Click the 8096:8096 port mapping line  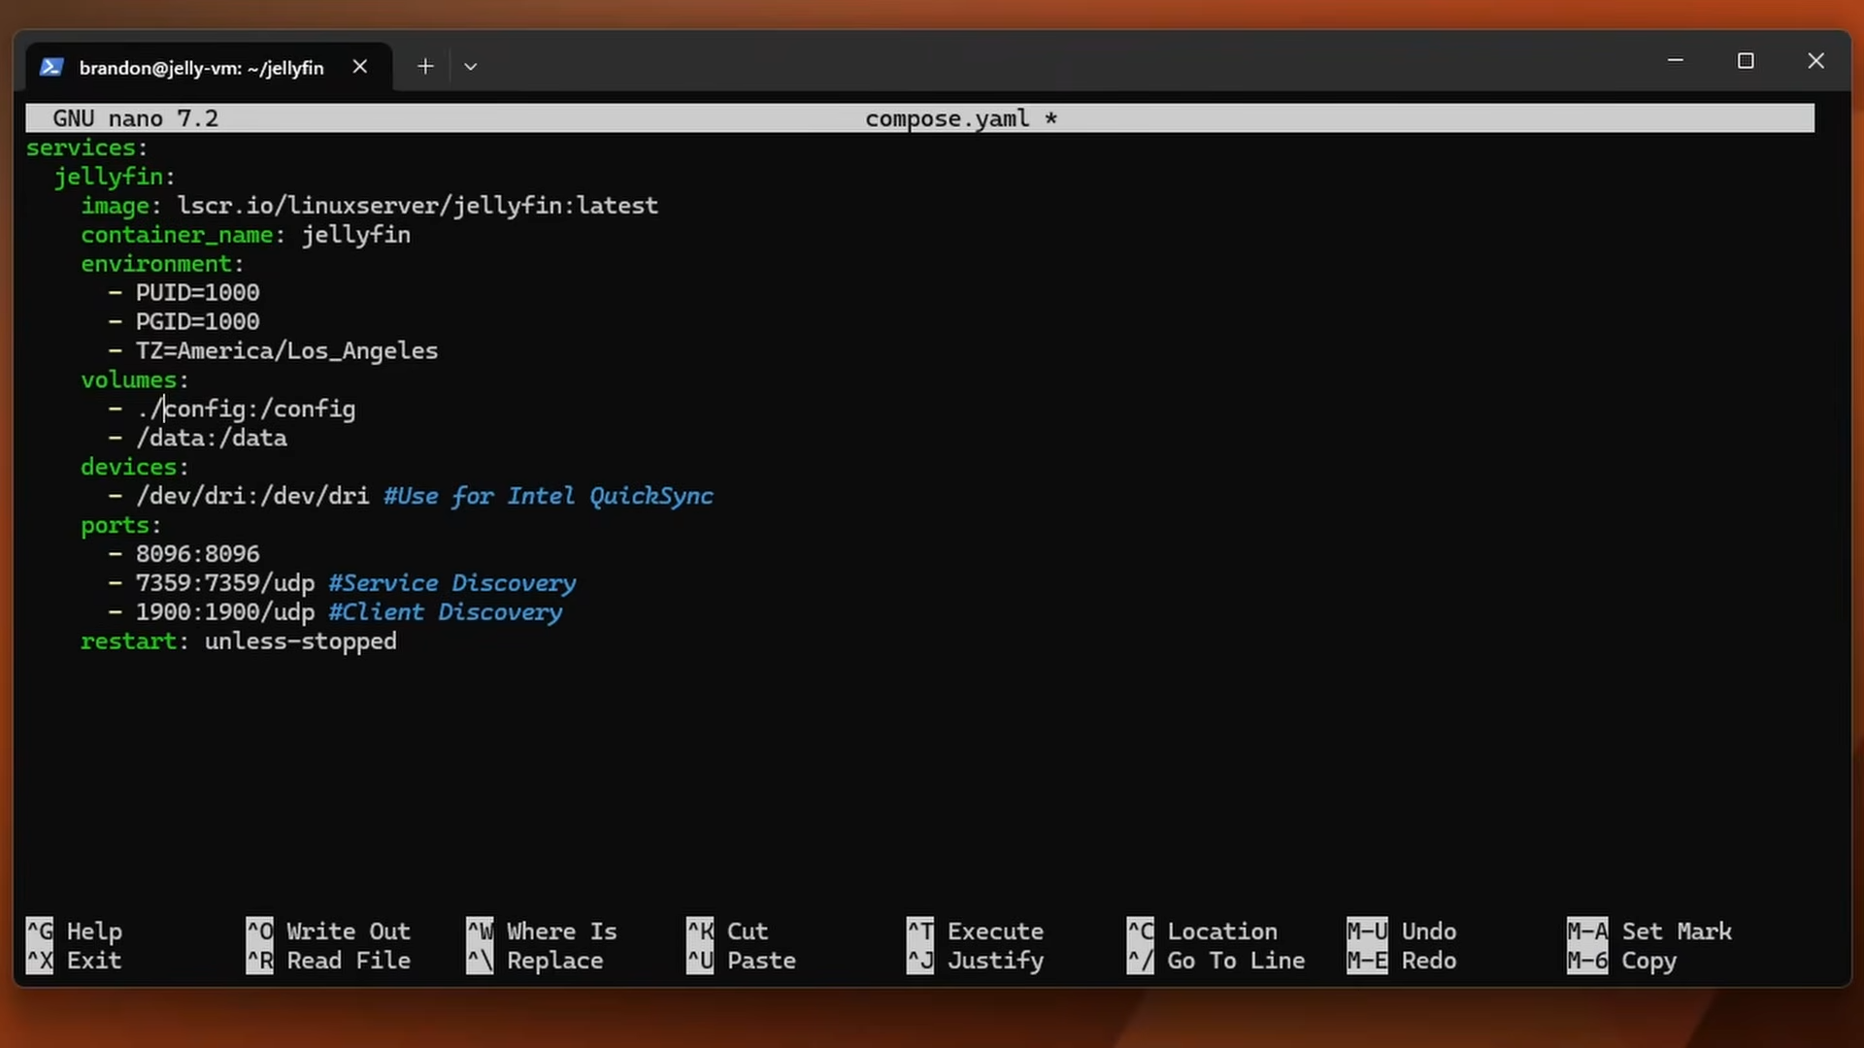[x=197, y=553]
